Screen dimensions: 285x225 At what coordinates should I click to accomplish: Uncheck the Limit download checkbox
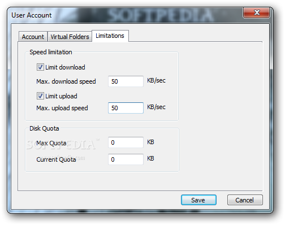(40, 67)
